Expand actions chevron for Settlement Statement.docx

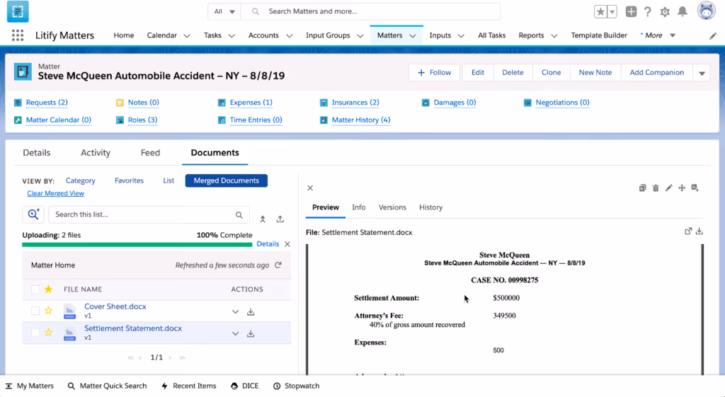pyautogui.click(x=235, y=334)
